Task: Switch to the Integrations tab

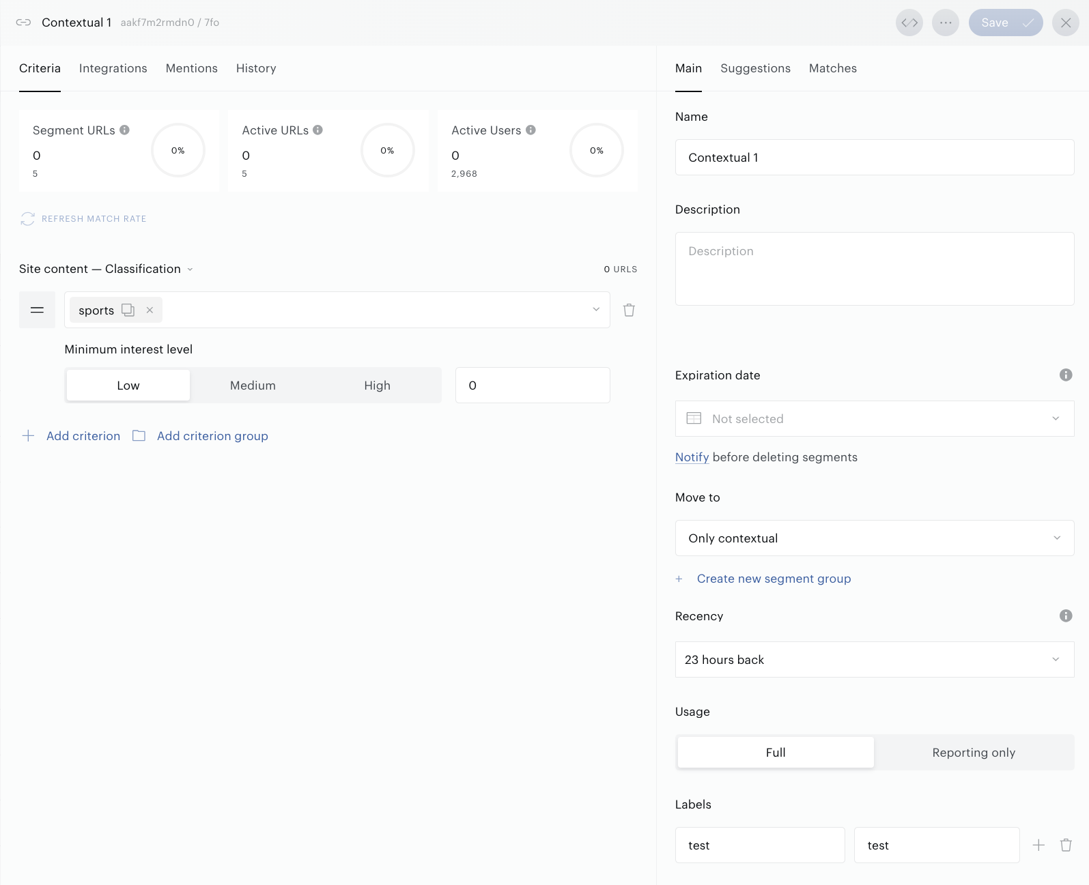Action: [x=113, y=68]
